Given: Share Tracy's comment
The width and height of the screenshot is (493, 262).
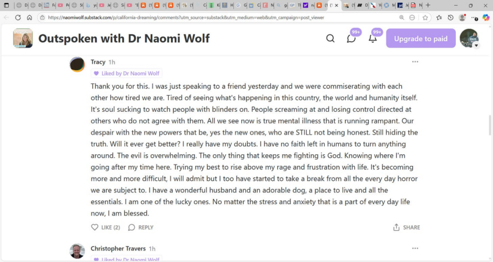Looking at the screenshot, I should [x=406, y=227].
